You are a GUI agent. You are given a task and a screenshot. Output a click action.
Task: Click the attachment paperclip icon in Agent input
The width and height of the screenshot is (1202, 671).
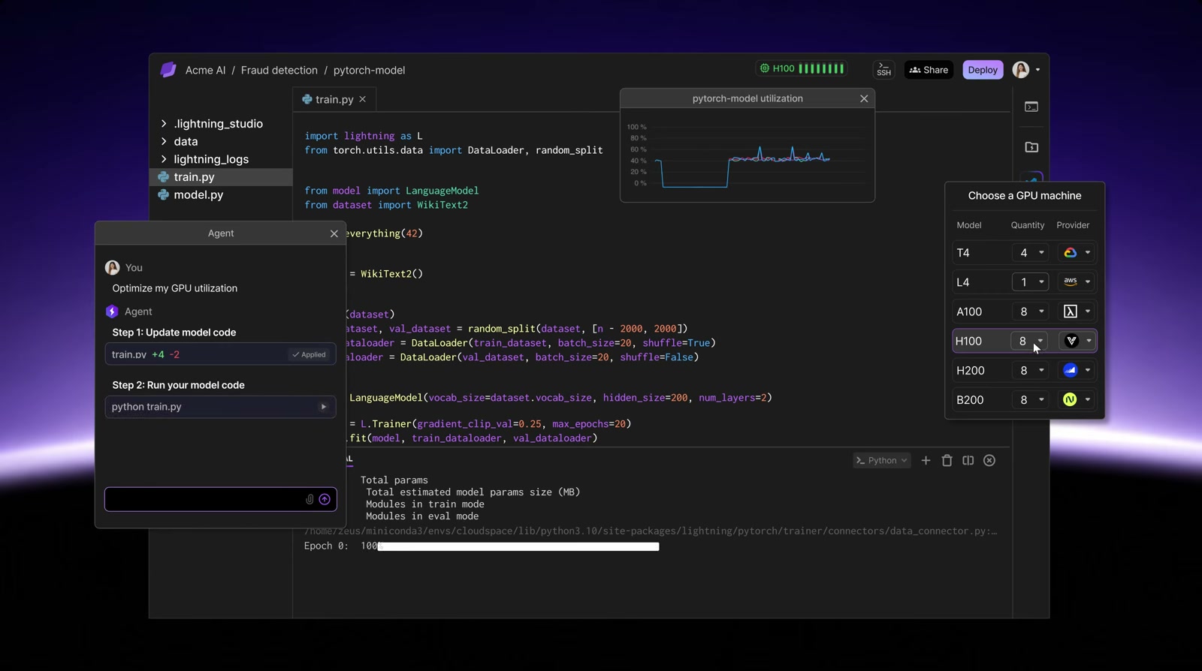tap(310, 499)
